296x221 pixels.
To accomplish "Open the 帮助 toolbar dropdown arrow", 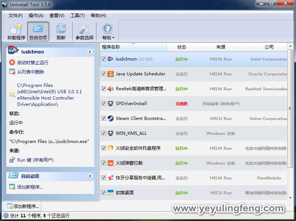I will click(x=113, y=38).
